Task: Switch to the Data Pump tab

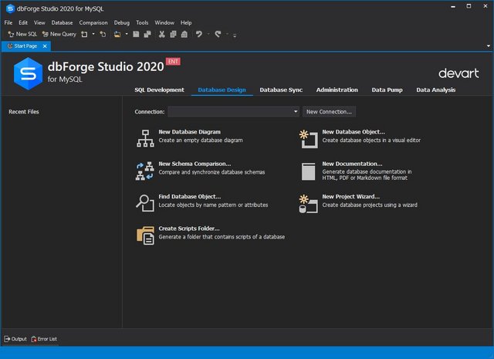Action: (x=387, y=90)
